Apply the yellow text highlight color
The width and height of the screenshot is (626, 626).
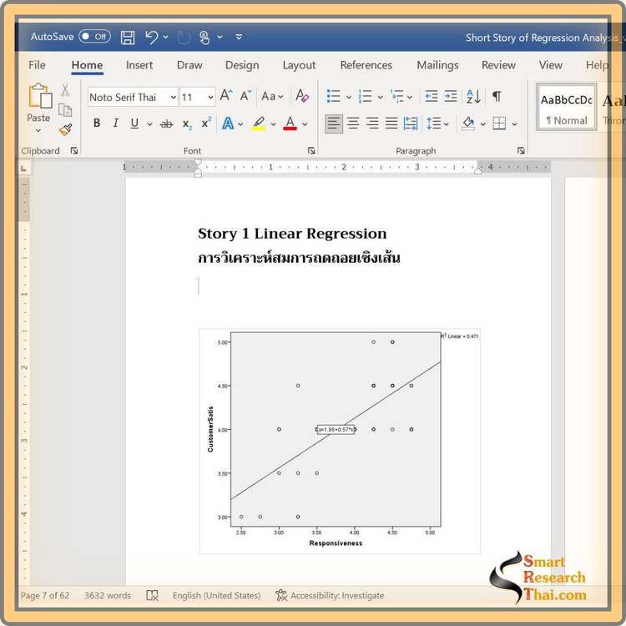pyautogui.click(x=259, y=124)
